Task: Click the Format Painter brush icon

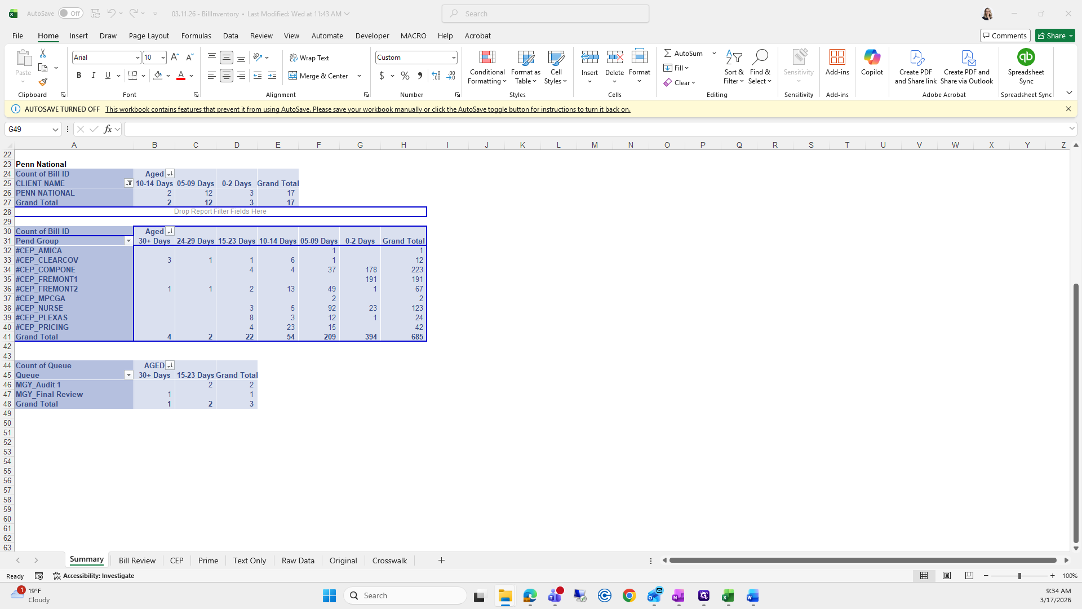Action: coord(43,82)
